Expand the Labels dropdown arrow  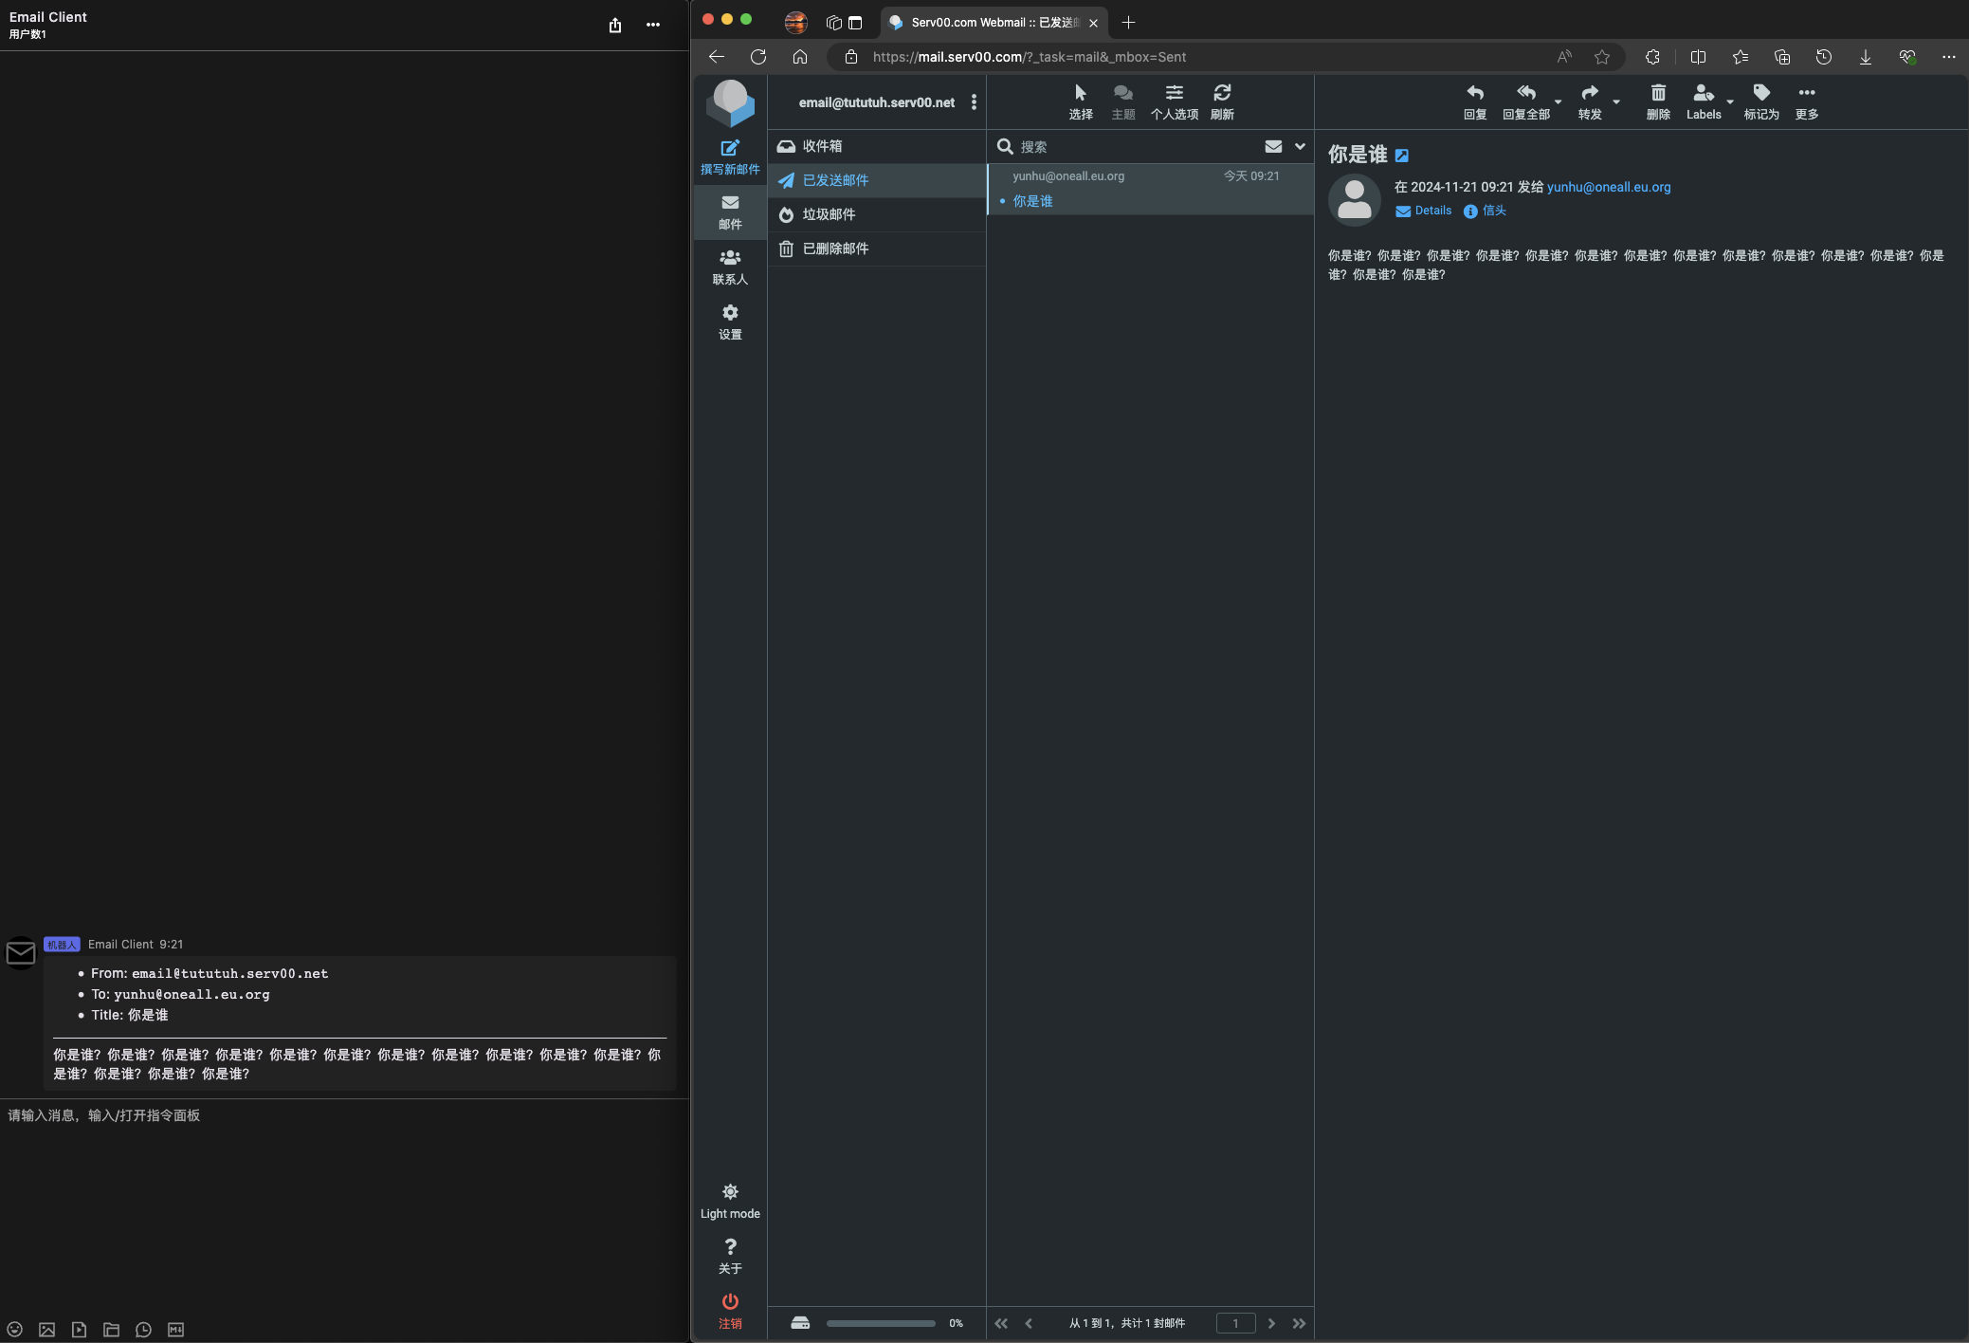pos(1730,101)
